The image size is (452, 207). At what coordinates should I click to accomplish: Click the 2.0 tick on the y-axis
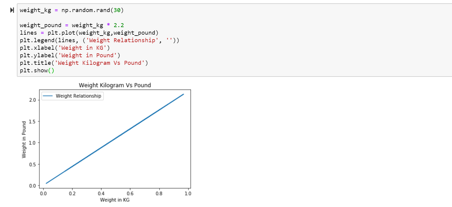[x=33, y=100]
